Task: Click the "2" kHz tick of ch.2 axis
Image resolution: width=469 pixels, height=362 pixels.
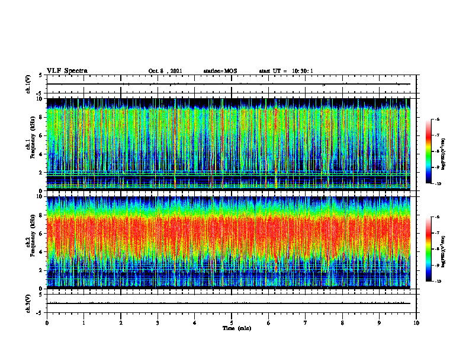Action: [x=41, y=270]
